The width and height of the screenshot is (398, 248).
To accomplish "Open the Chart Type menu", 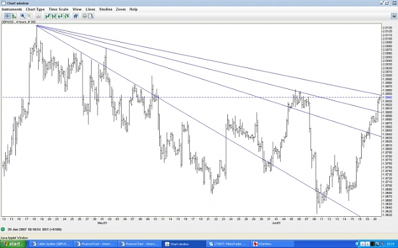I will 35,10.
